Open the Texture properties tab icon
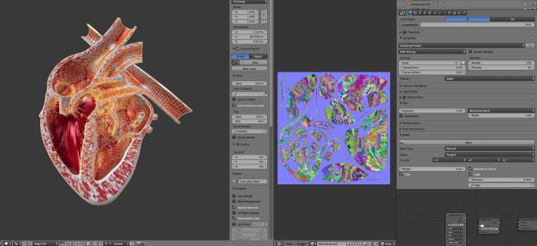The width and height of the screenshot is (537, 246). [x=454, y=13]
